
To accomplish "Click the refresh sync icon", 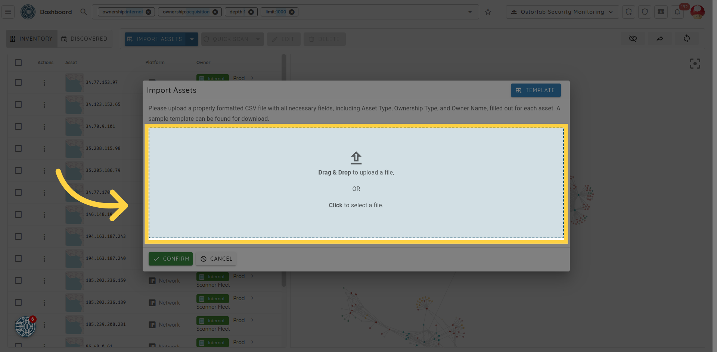I will [x=686, y=39].
